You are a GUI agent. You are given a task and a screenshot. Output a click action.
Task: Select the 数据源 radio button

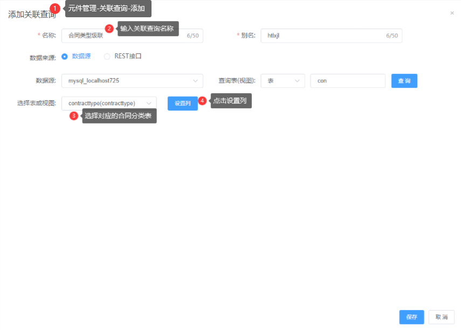point(65,56)
